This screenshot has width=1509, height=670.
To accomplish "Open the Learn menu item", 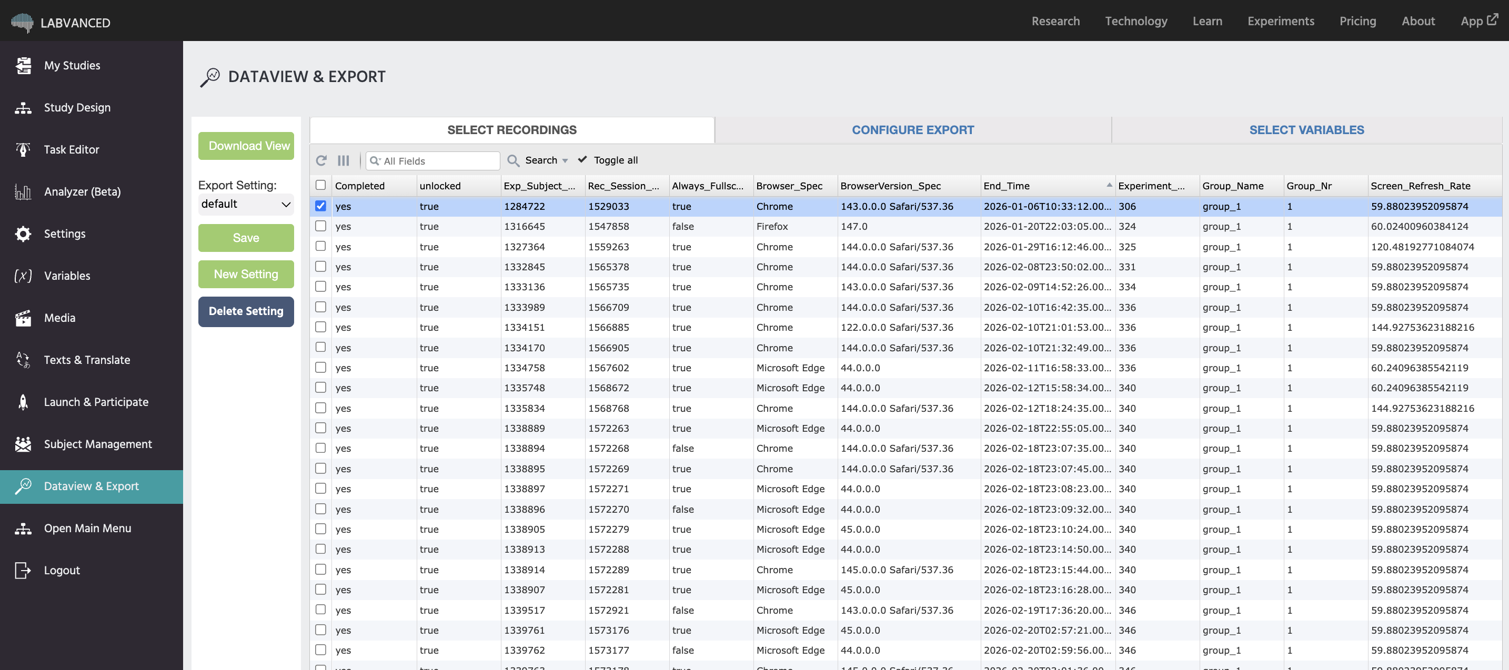I will (x=1208, y=21).
